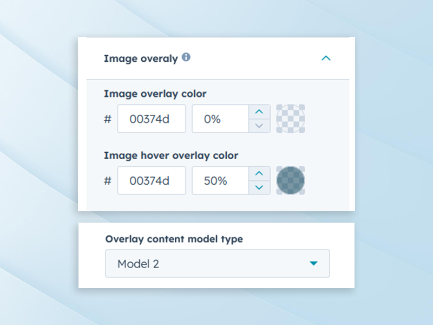Open the Overlay content model type dropdown
433x325 pixels.
[217, 264]
